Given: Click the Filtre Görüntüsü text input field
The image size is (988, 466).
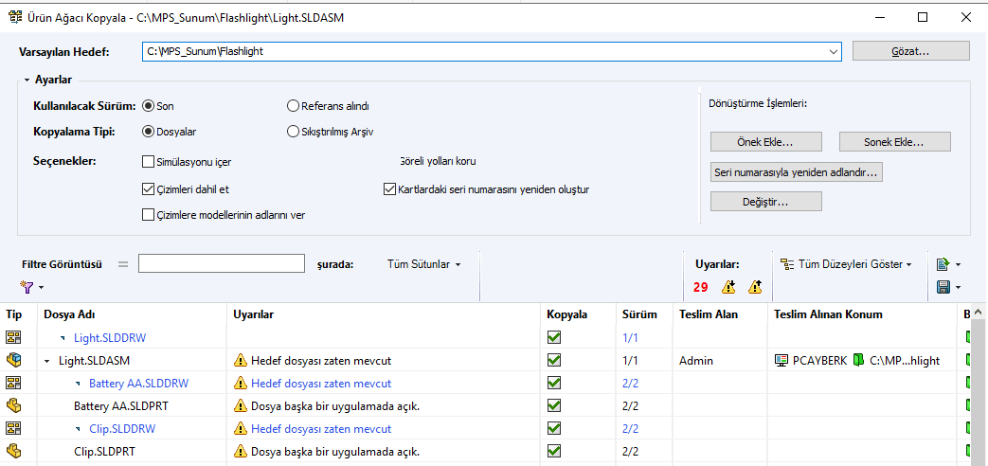Looking at the screenshot, I should [x=221, y=264].
